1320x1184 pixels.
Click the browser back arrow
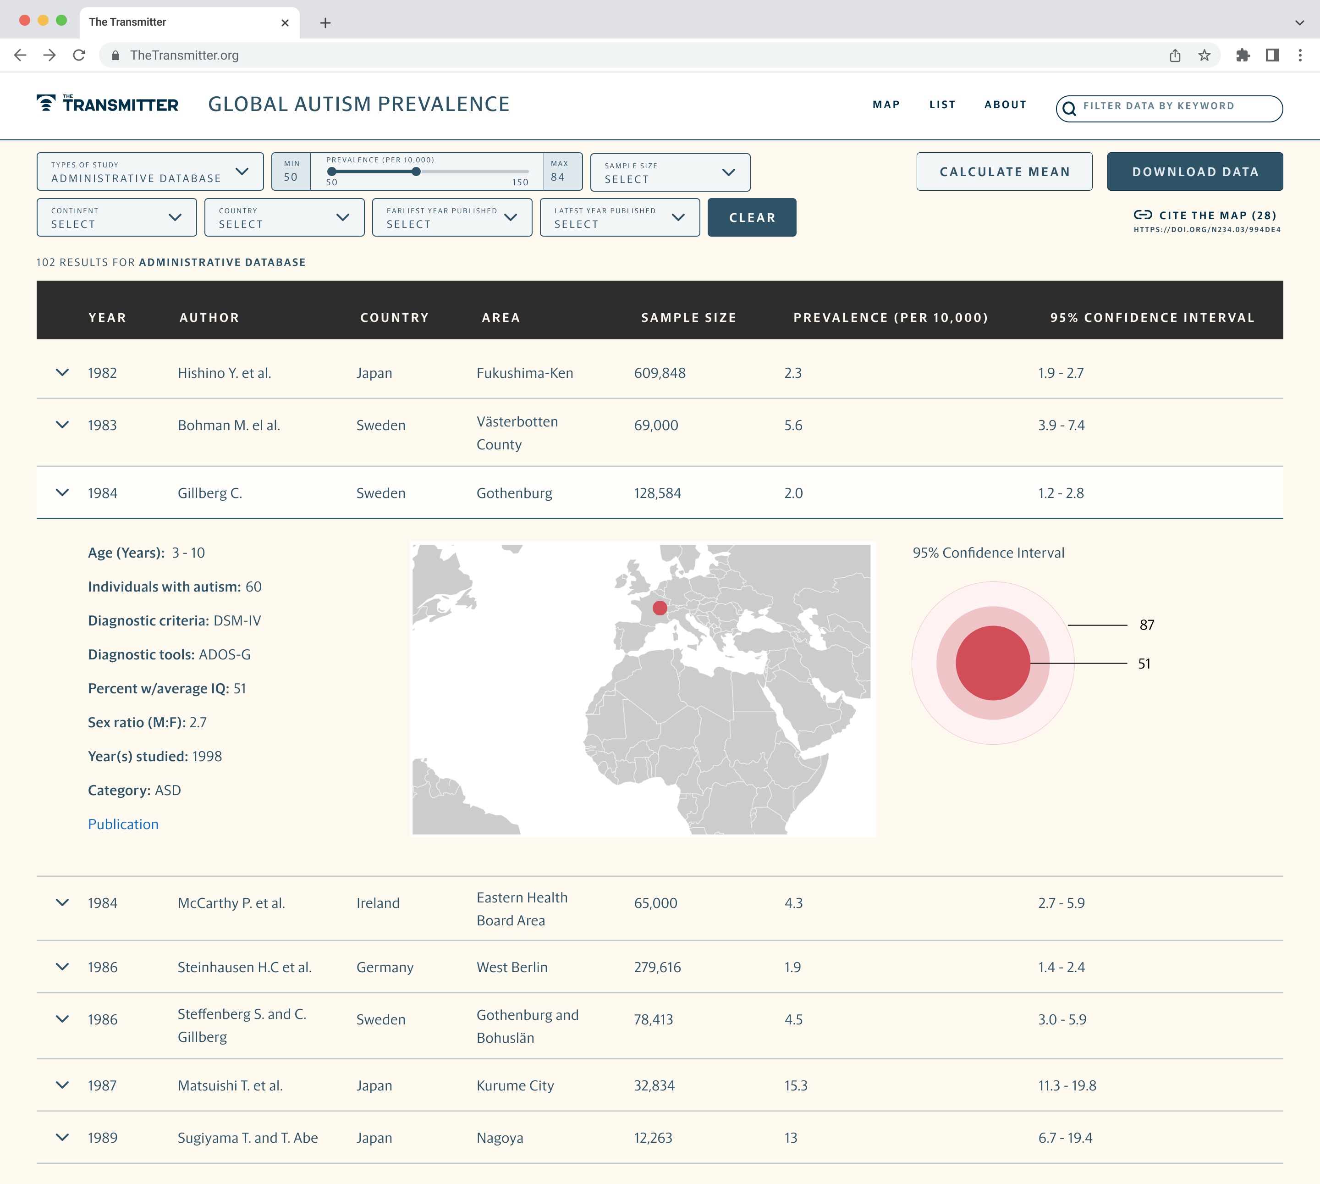(20, 55)
